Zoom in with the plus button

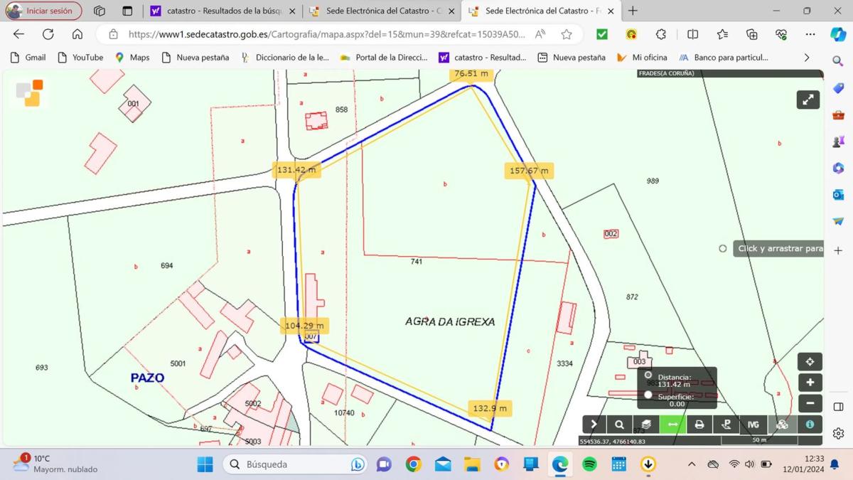click(x=810, y=383)
